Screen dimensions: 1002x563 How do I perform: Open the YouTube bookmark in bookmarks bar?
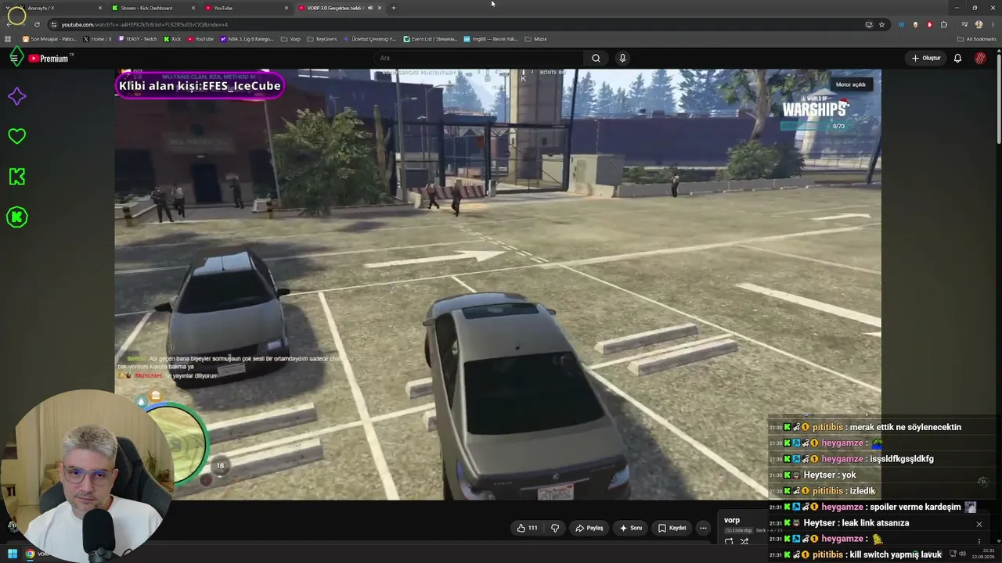click(200, 38)
